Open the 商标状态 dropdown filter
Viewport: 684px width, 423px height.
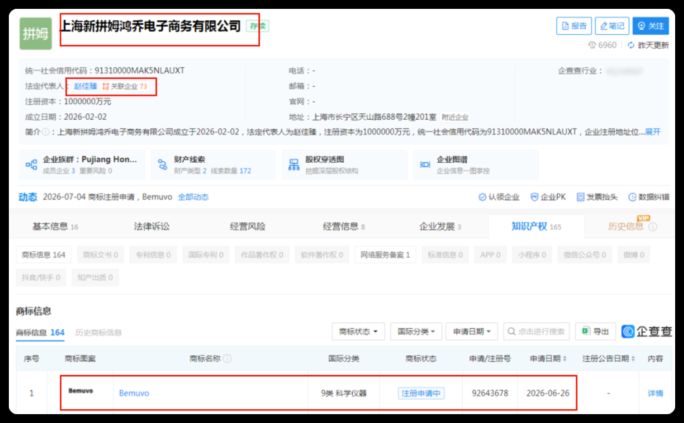[358, 331]
